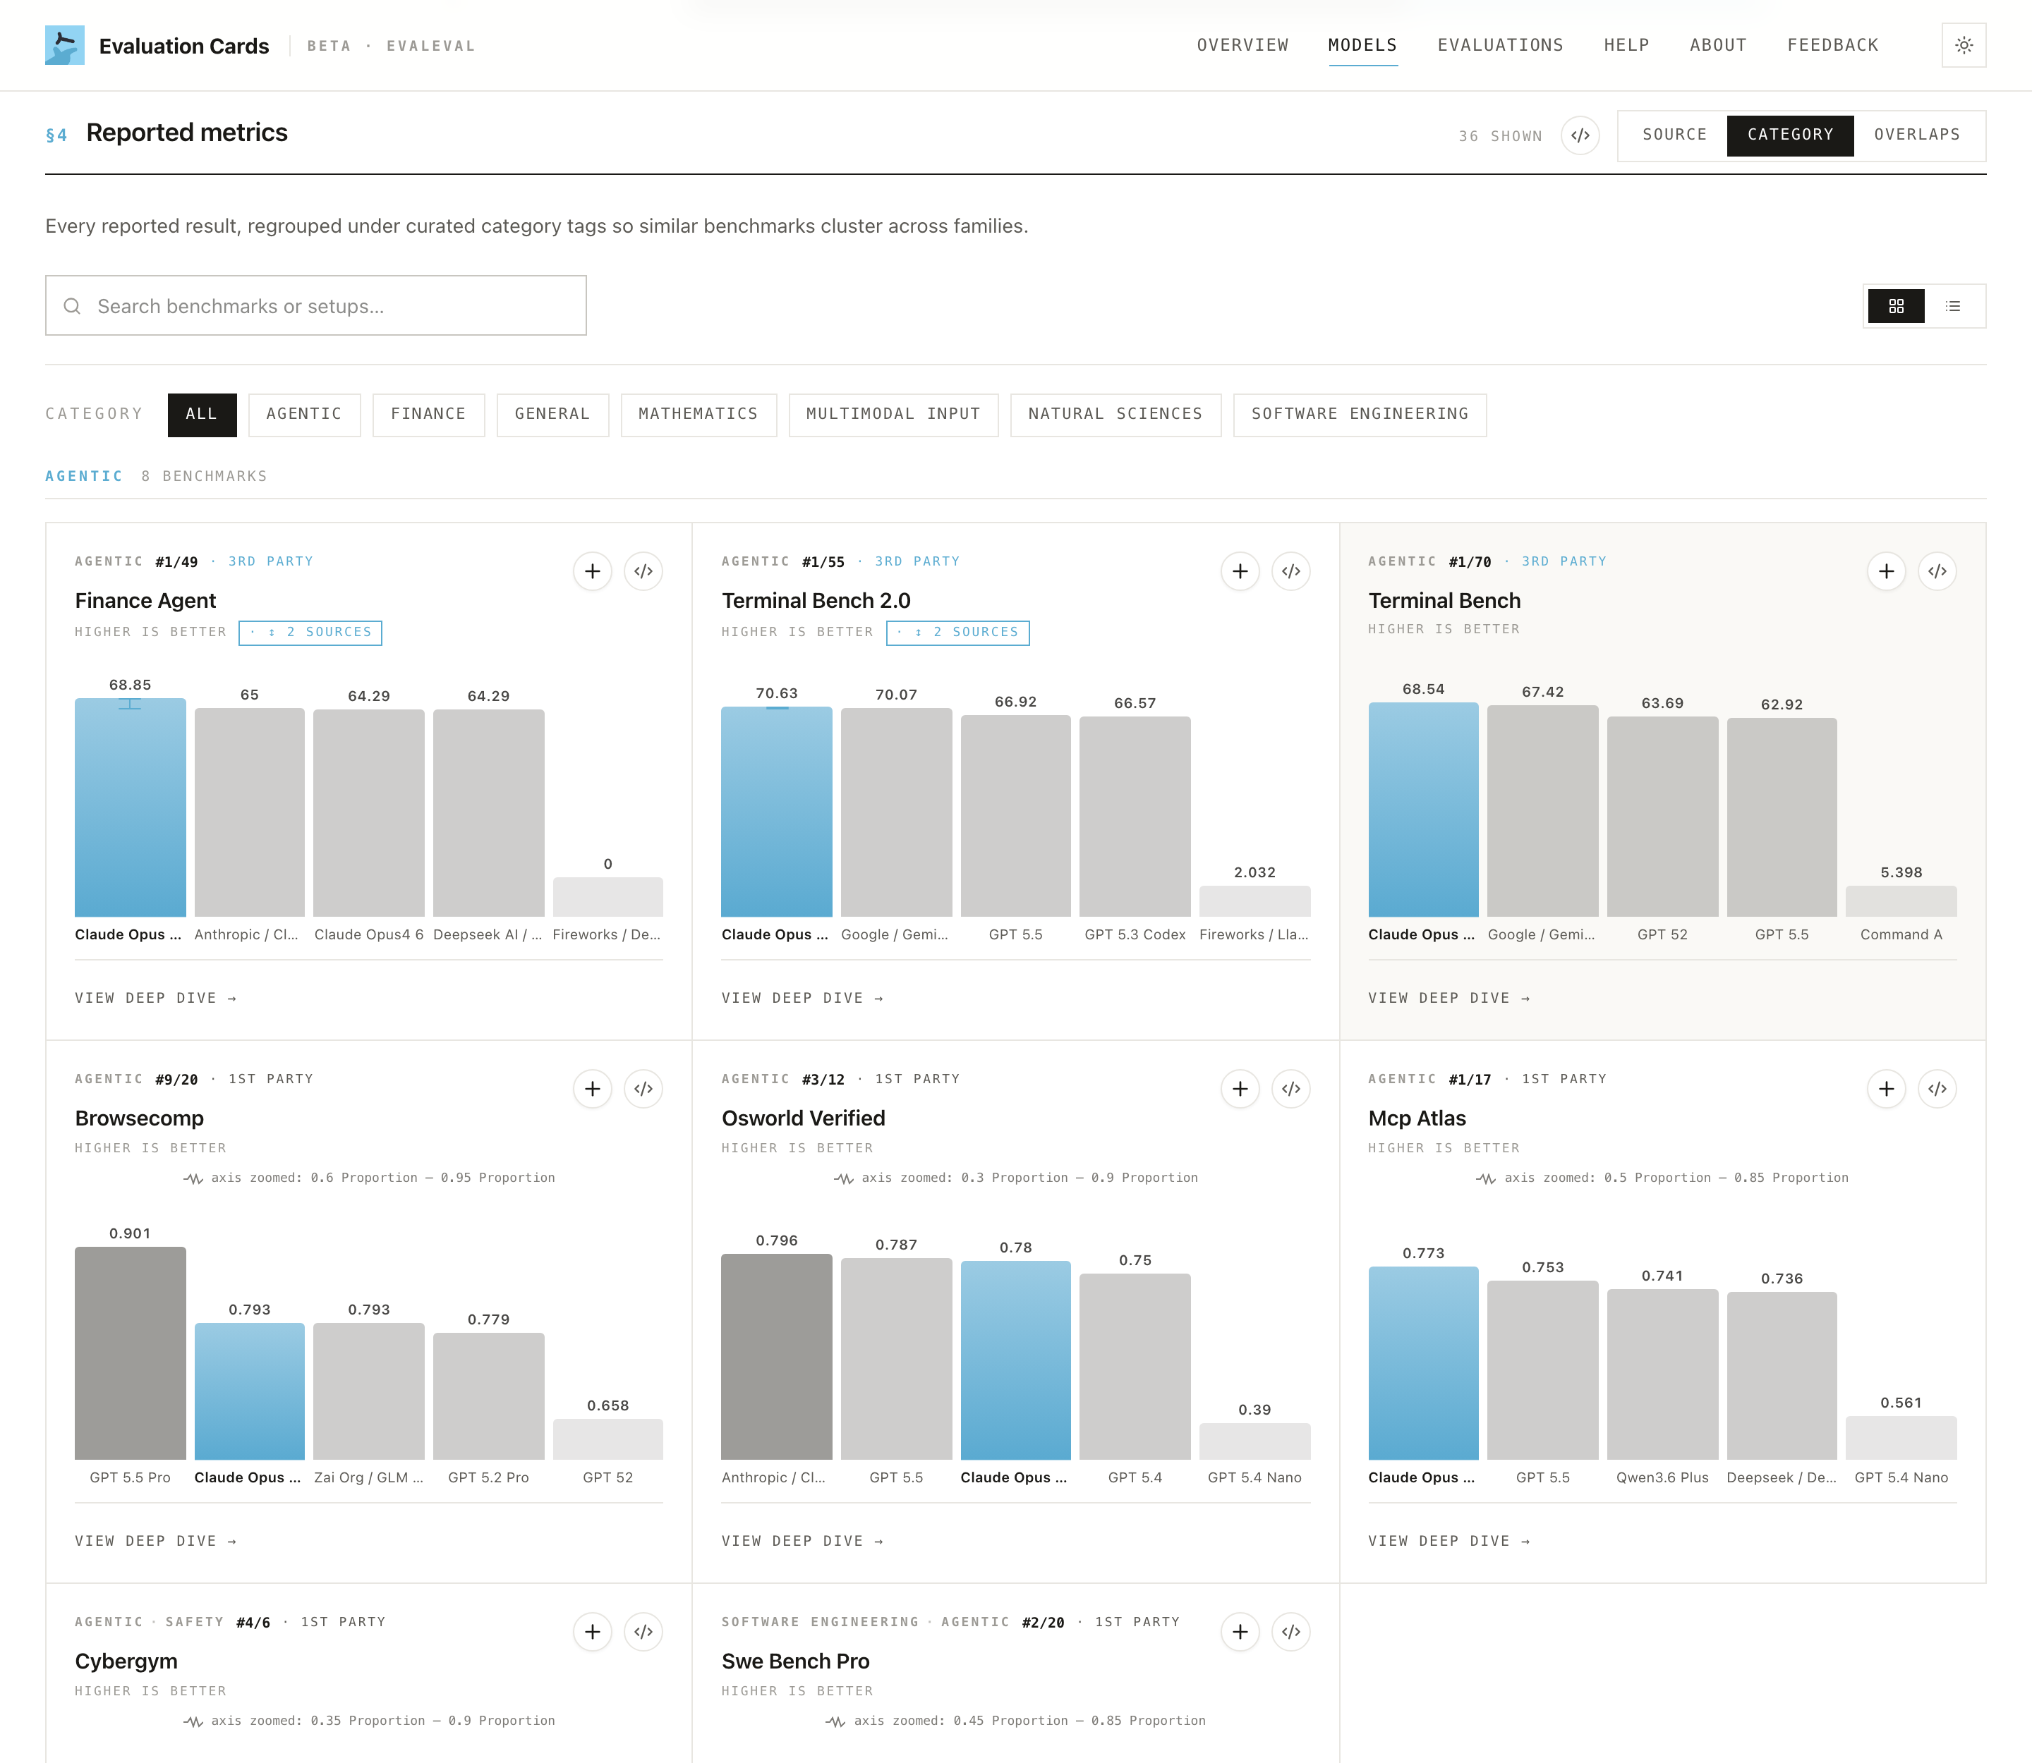The width and height of the screenshot is (2032, 1763).
Task: Click the Cybergym benchmark title
Action: click(x=126, y=1661)
